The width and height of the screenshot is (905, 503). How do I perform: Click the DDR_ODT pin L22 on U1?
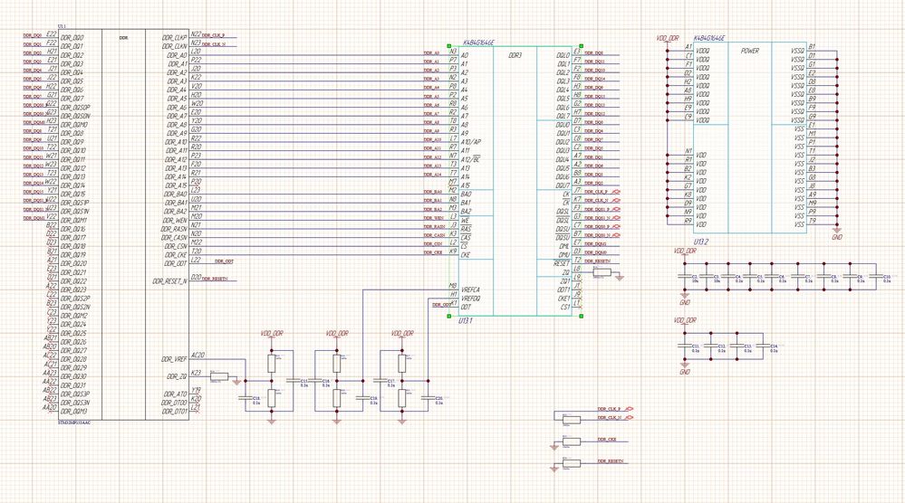(197, 260)
